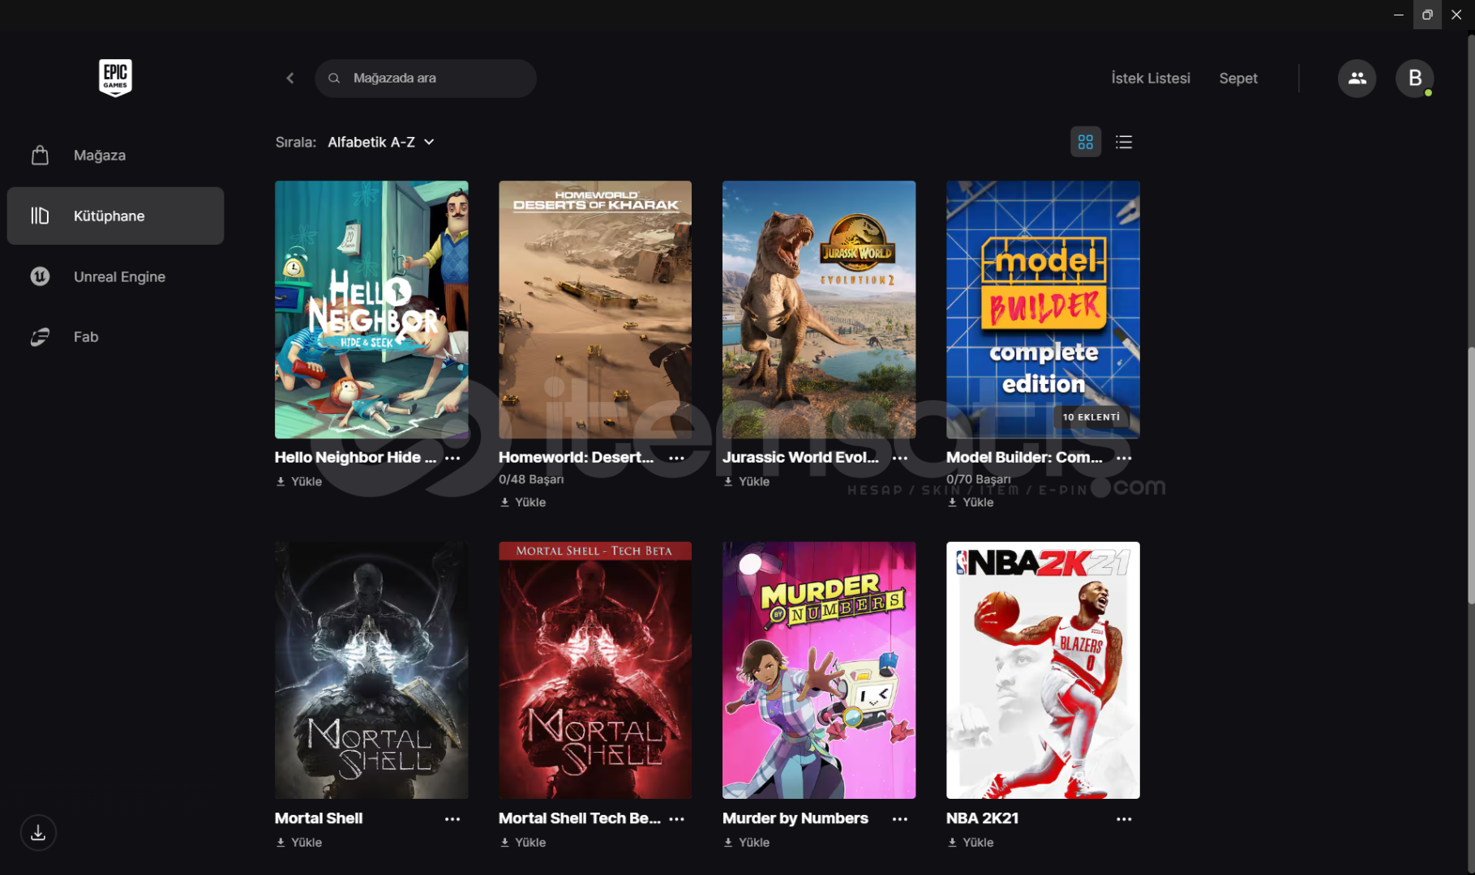Click the Unreal Engine logo icon
The image size is (1475, 875).
point(40,276)
